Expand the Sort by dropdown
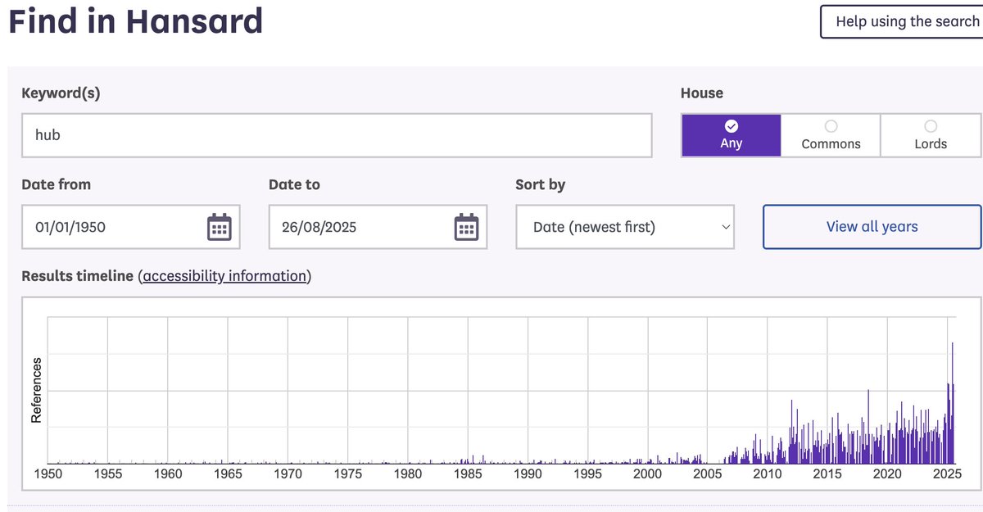The image size is (983, 512). 625,227
